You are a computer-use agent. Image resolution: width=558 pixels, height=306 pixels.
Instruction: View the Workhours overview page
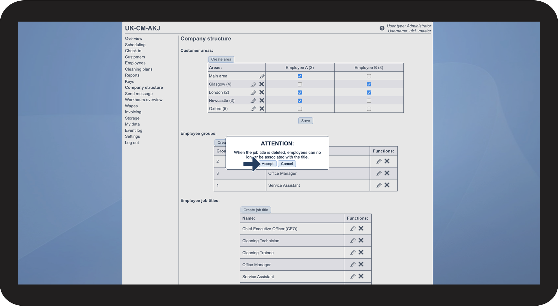144,100
